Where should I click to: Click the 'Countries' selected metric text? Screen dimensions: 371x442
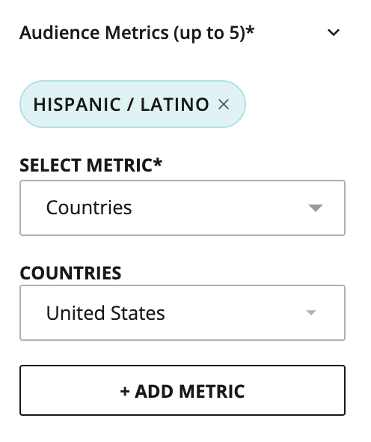coord(89,208)
